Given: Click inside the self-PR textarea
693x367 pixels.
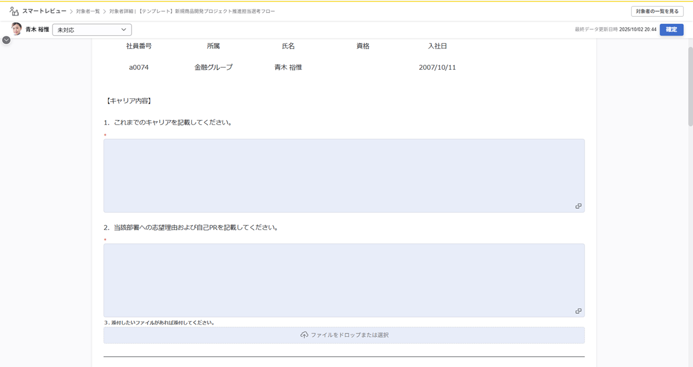Looking at the screenshot, I should [344, 279].
